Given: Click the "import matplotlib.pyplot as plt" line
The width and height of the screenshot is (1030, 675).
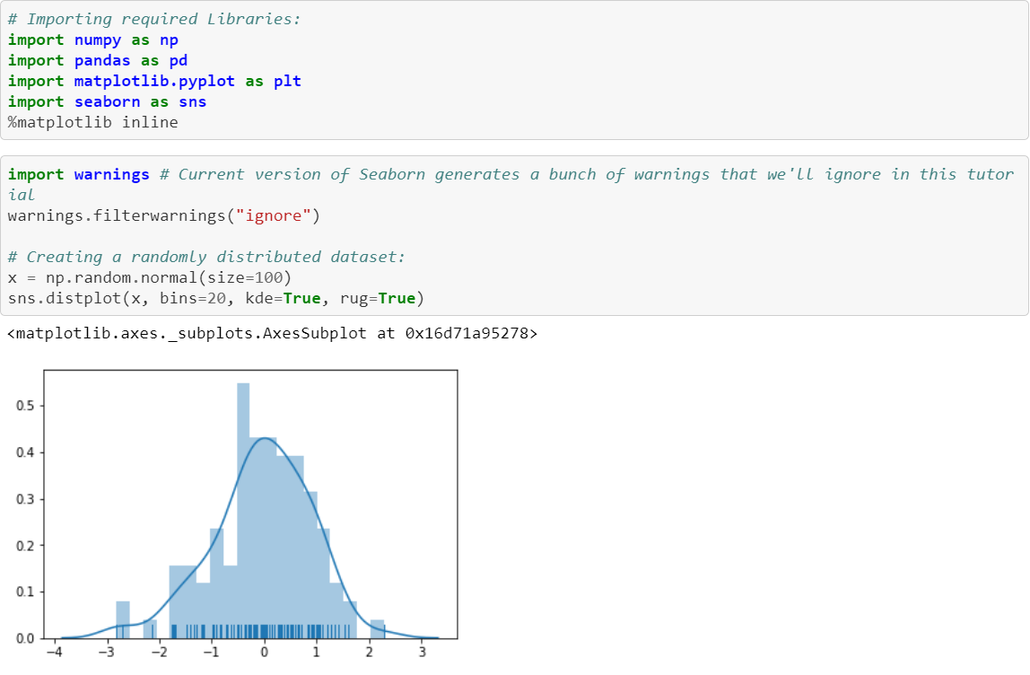Looking at the screenshot, I should (x=153, y=81).
